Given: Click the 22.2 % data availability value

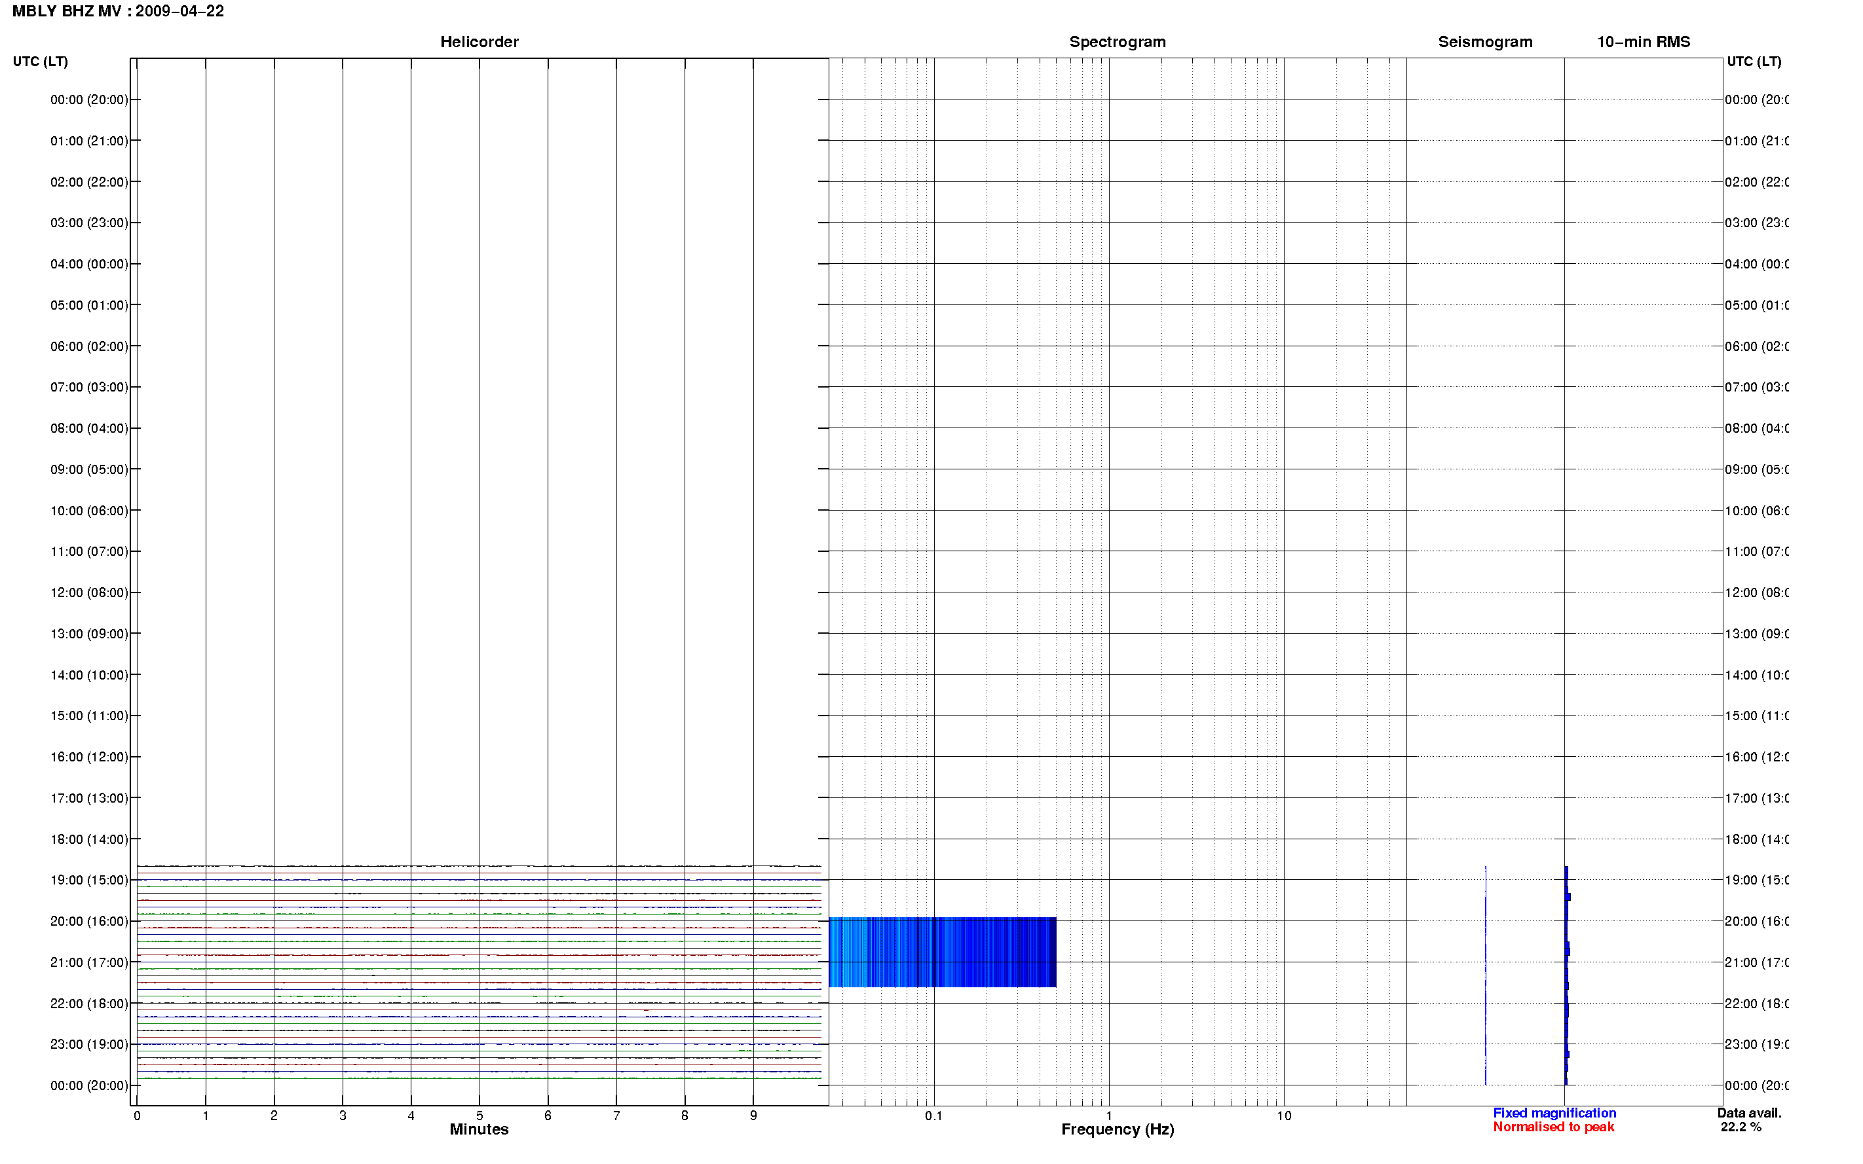Looking at the screenshot, I should [1741, 1127].
